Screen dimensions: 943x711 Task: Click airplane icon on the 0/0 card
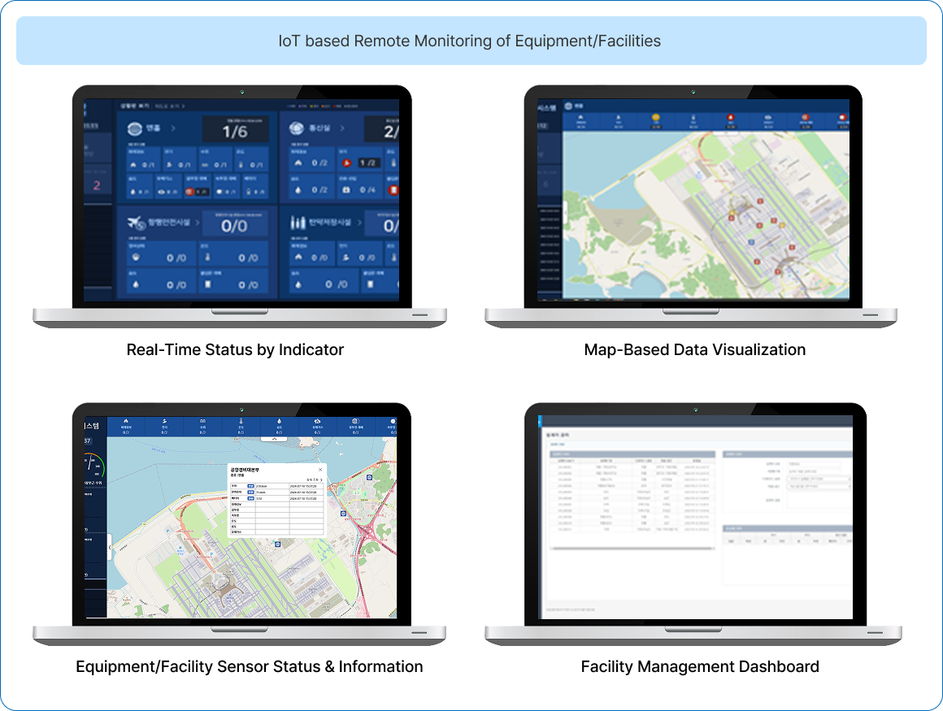click(136, 223)
